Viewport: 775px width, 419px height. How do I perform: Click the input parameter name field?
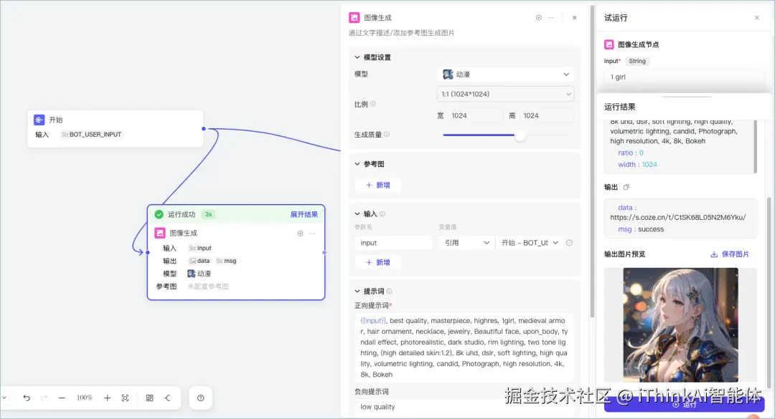pyautogui.click(x=393, y=243)
